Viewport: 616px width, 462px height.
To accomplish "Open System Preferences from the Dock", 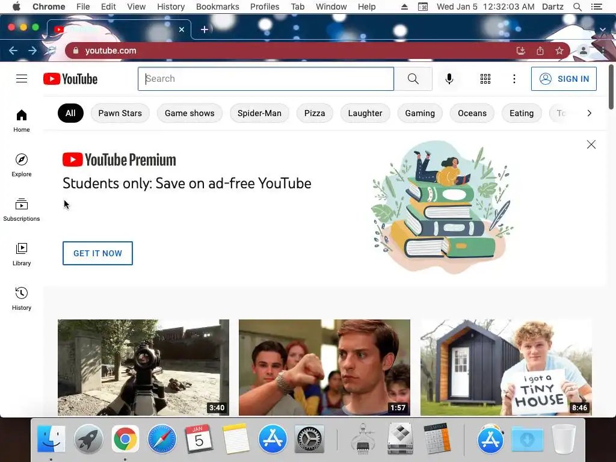I will coord(309,439).
